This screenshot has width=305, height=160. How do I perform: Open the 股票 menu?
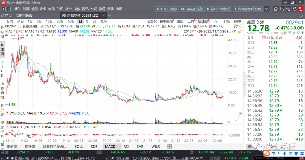[x=26, y=9]
